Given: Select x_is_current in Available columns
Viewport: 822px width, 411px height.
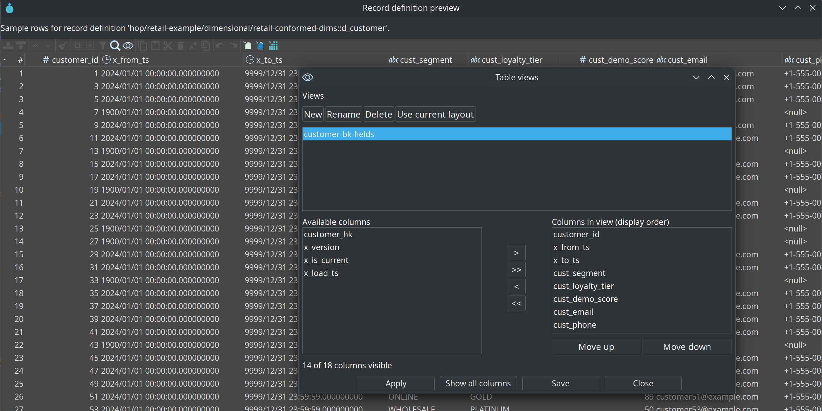Looking at the screenshot, I should tap(392, 260).
